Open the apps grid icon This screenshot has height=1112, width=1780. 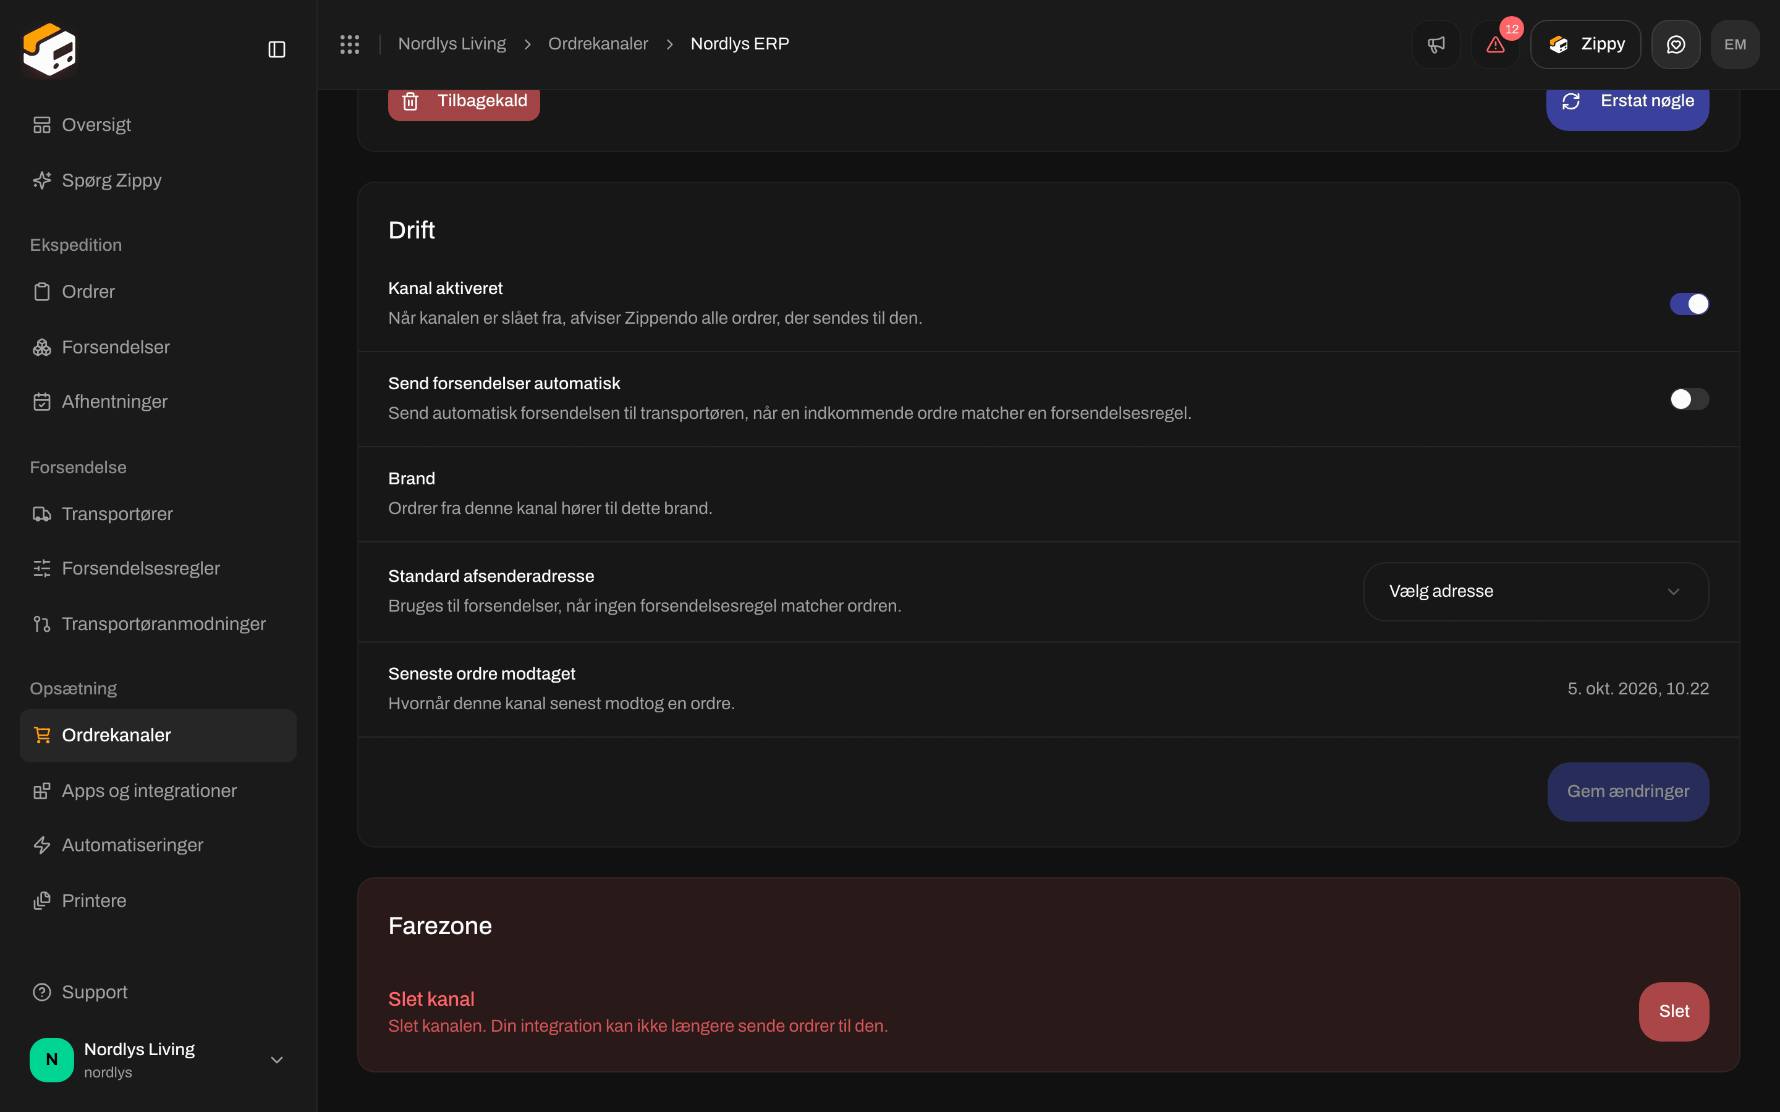350,44
